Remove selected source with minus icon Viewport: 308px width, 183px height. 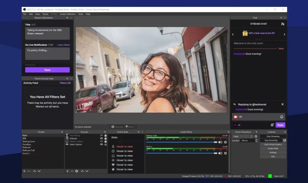point(72,171)
